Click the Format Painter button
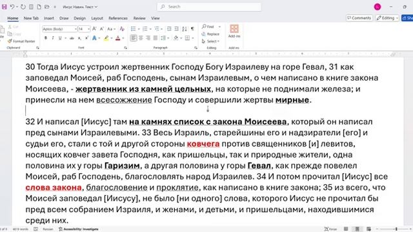413x232 pixels. pyautogui.click(x=21, y=41)
